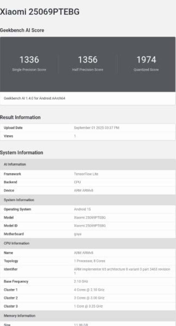The width and height of the screenshot is (176, 326).
Task: Click the Topology value 1 Processor, 8 Cores
Action: pyautogui.click(x=90, y=261)
